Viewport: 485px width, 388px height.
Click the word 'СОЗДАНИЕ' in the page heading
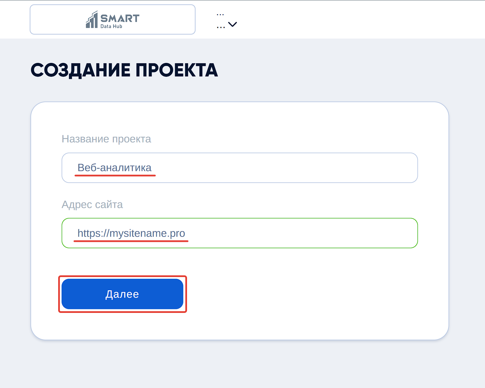pyautogui.click(x=80, y=70)
